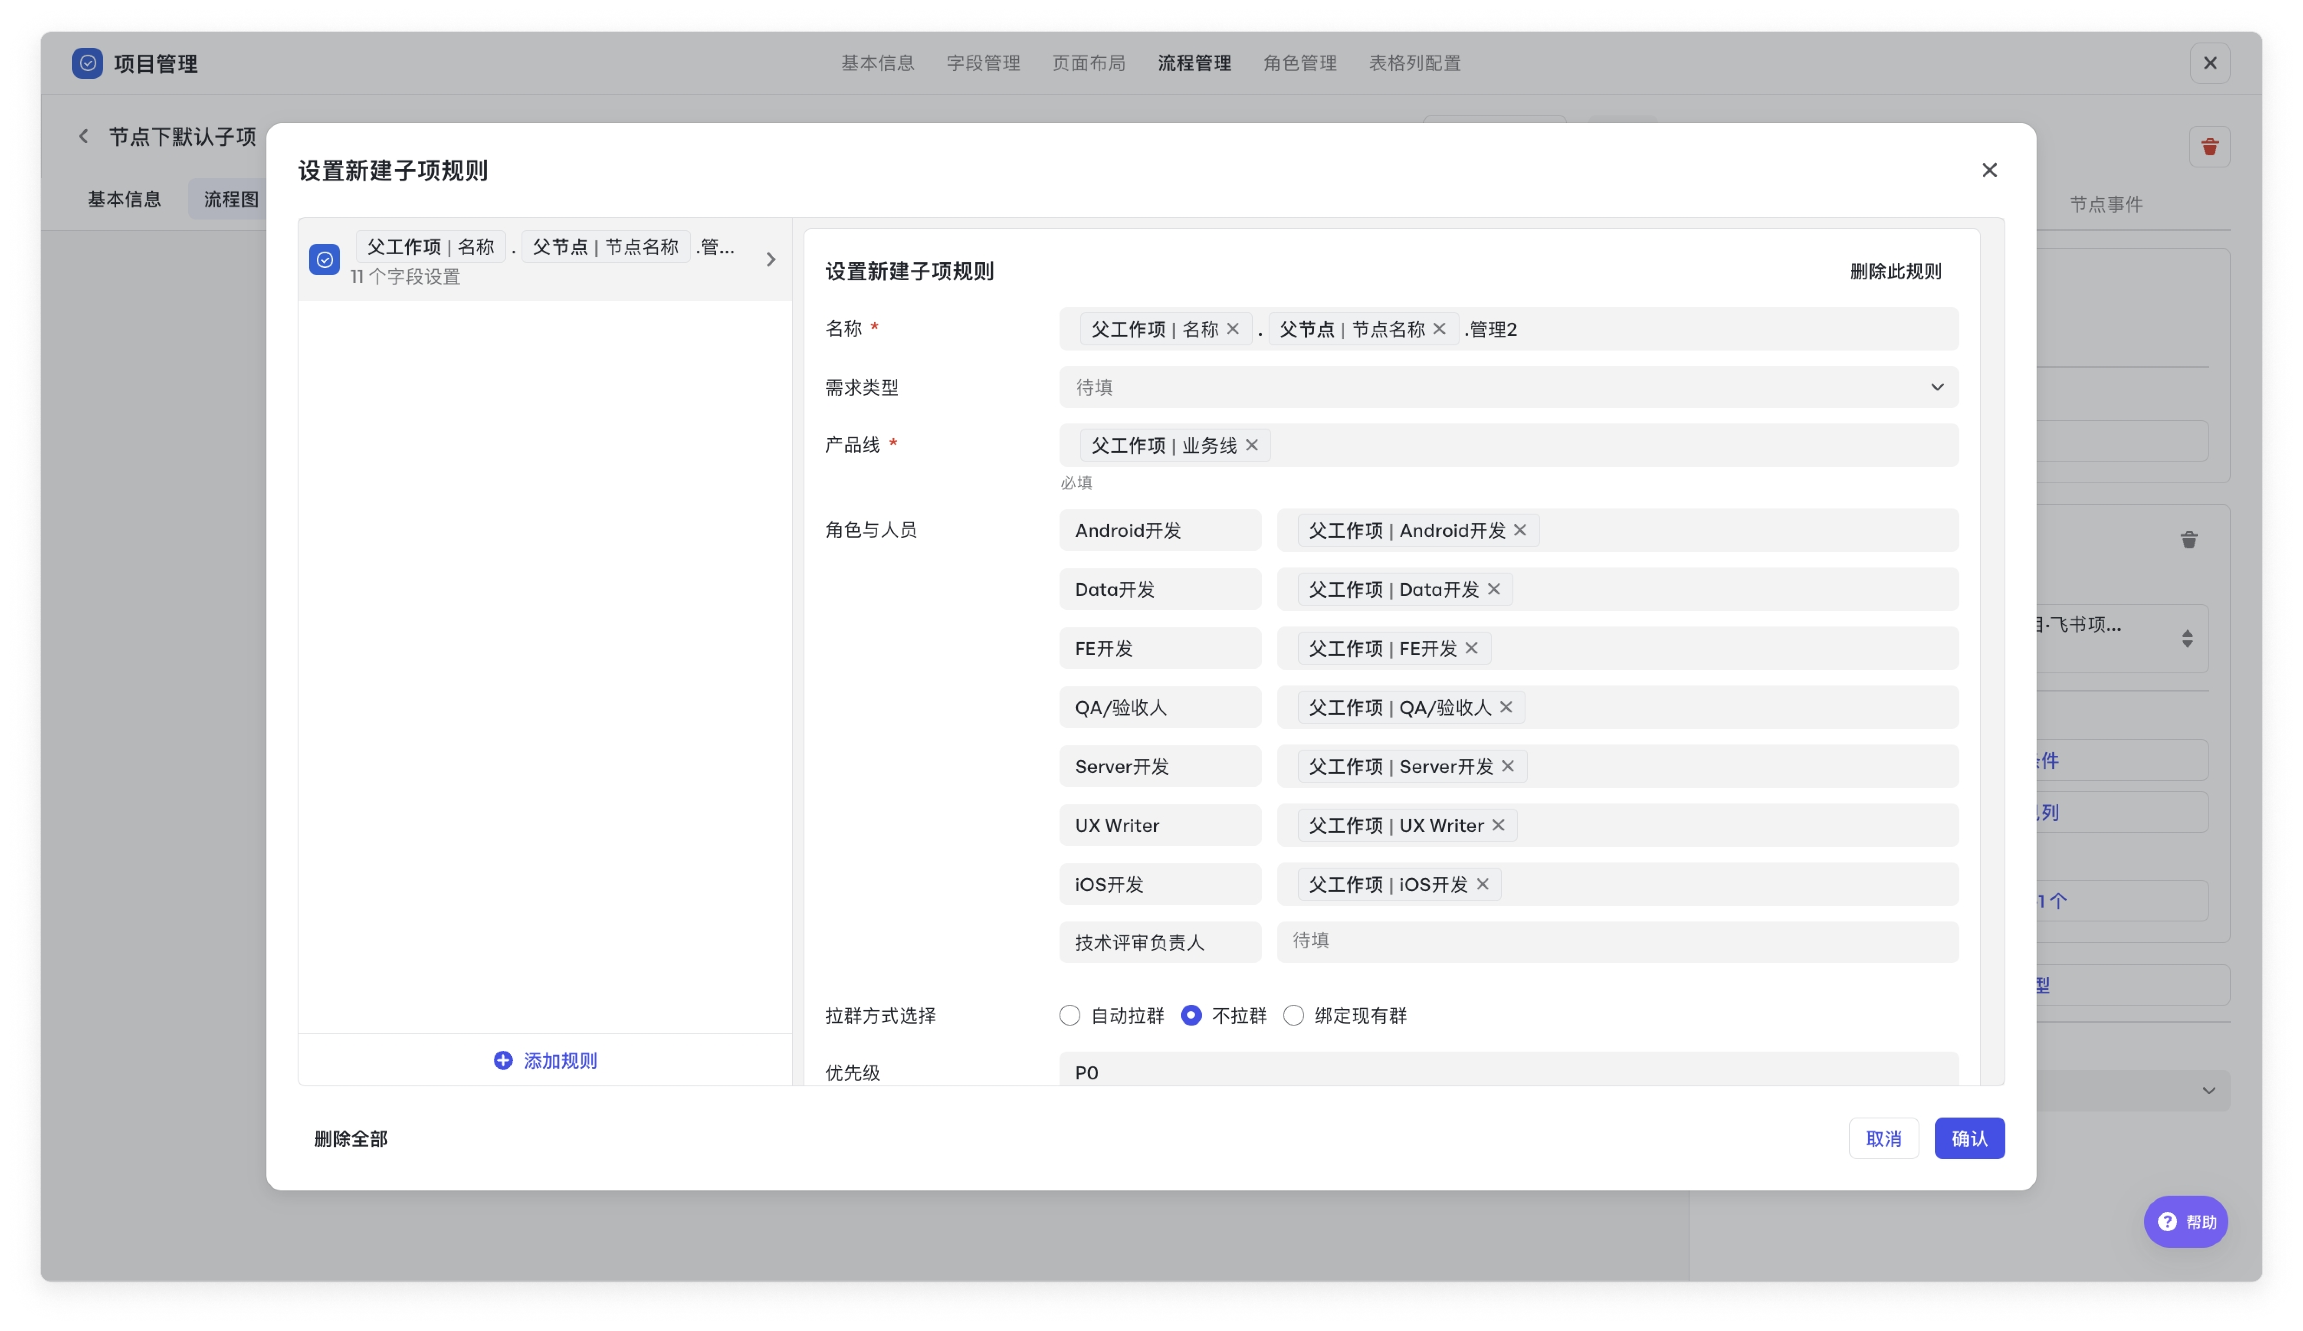Click the 取消 button

1883,1138
